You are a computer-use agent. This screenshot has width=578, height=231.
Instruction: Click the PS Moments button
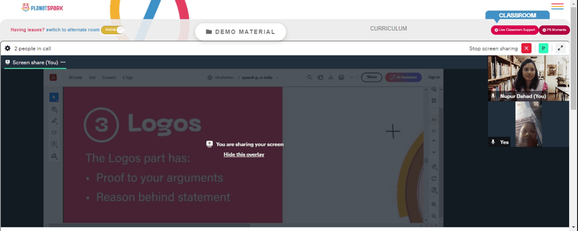coord(554,30)
